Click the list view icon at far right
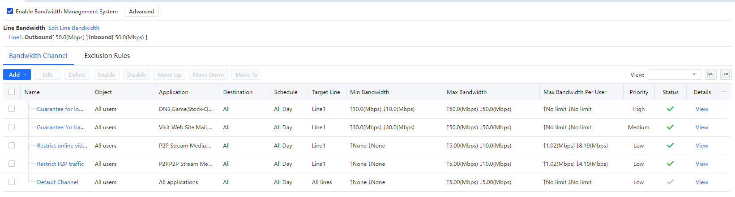This screenshot has height=197, width=735. tap(726, 74)
